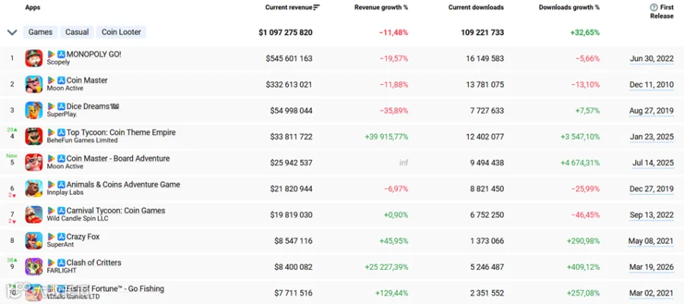Click Google Play icon beside Coin Master
This screenshot has width=684, height=304.
52,80
